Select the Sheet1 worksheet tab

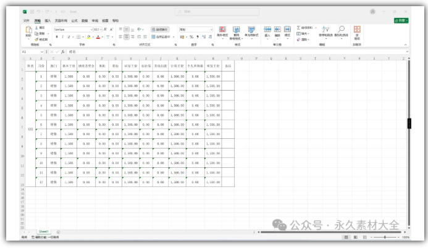pyautogui.click(x=44, y=231)
